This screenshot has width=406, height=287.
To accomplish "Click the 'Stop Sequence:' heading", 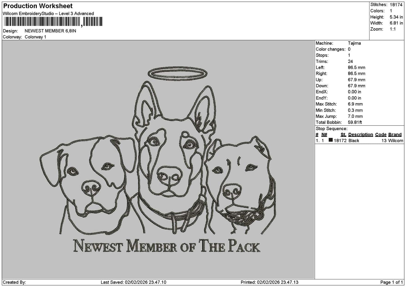I will pos(332,129).
